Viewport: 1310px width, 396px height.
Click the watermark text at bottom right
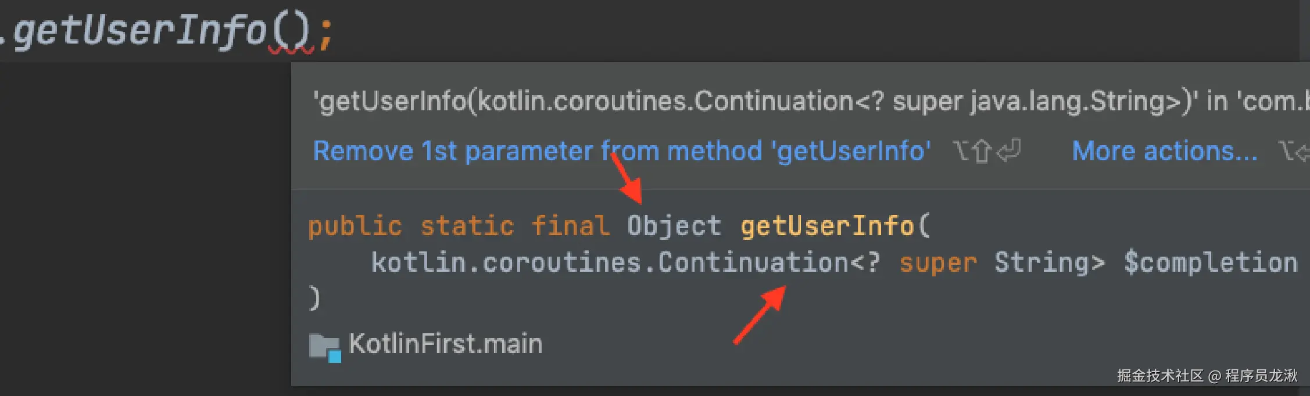coord(1207,376)
